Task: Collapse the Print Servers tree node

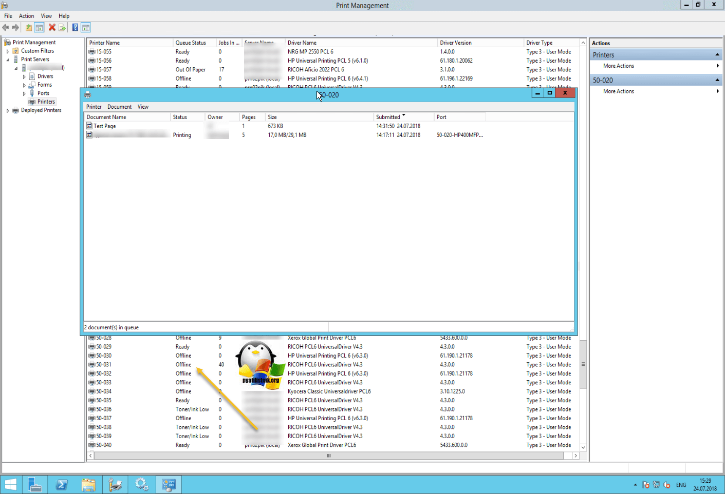Action: pyautogui.click(x=8, y=60)
